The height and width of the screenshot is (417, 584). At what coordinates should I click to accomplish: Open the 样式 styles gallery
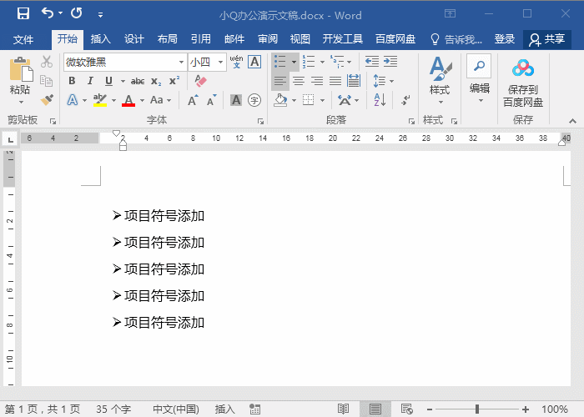coord(440,80)
